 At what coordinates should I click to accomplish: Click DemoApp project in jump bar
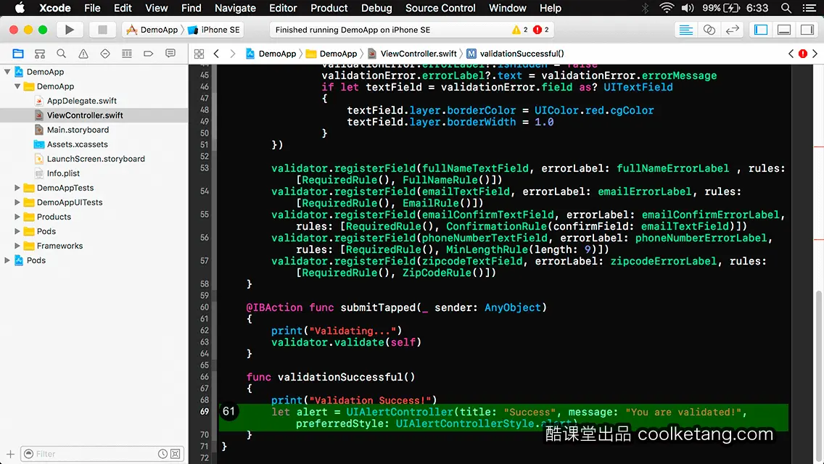point(271,54)
